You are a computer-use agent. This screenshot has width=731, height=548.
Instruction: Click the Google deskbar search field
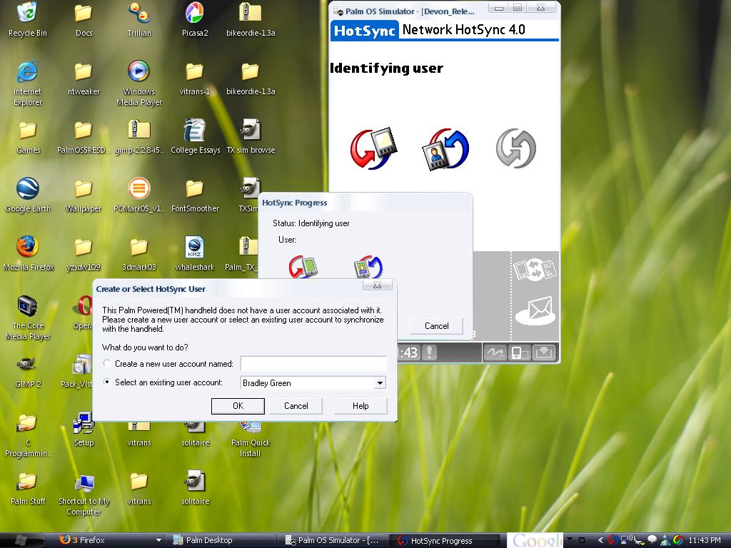[535, 540]
